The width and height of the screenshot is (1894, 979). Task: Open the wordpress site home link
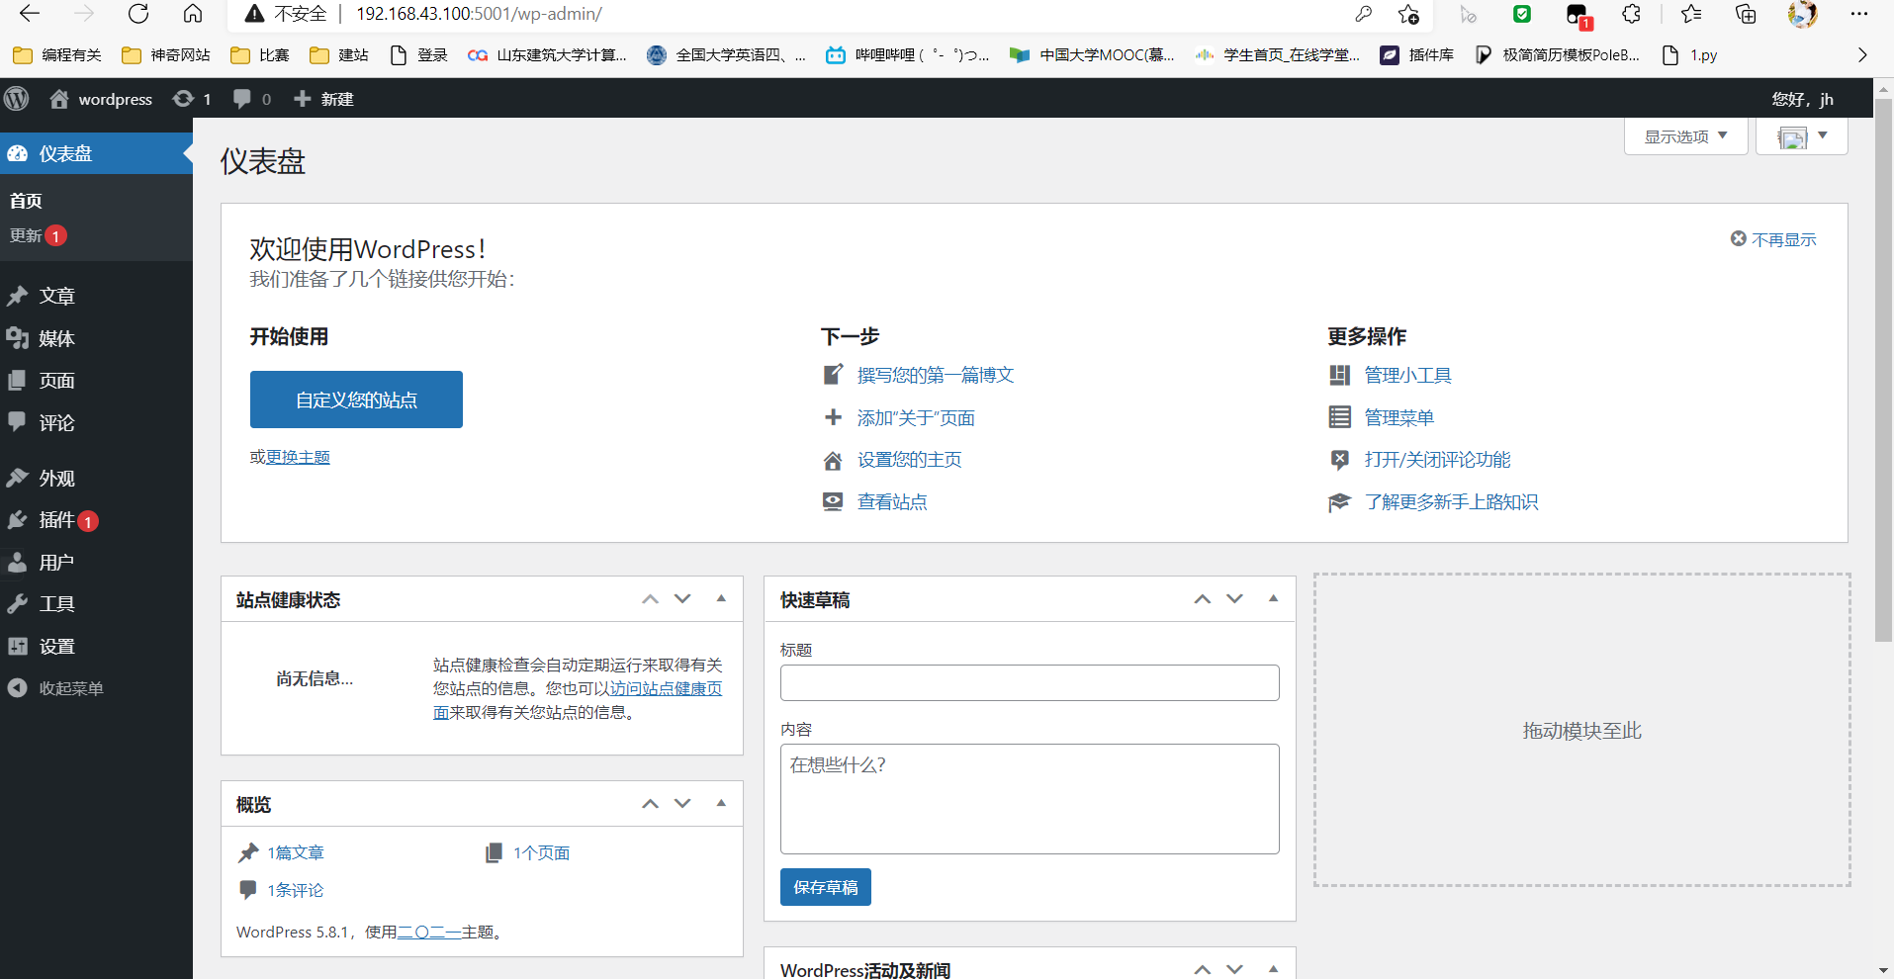click(101, 99)
